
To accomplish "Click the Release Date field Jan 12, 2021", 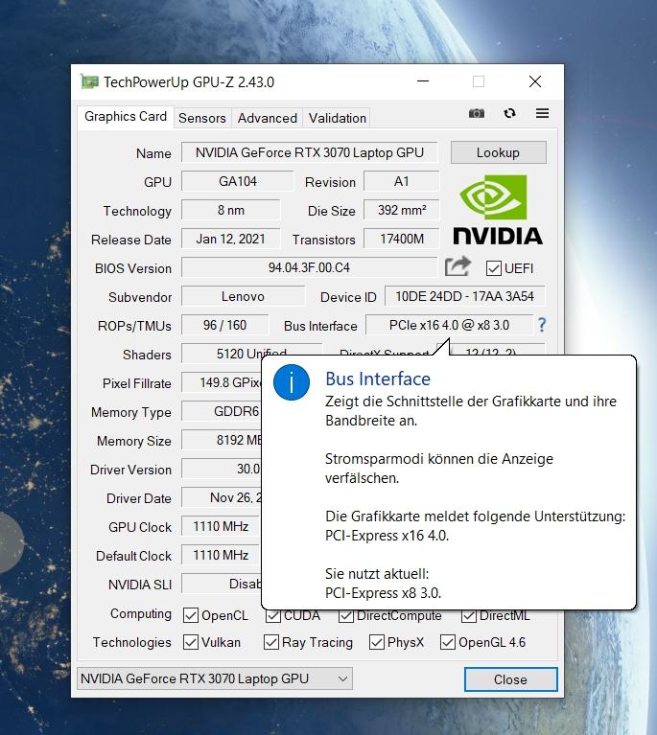I will [x=231, y=239].
